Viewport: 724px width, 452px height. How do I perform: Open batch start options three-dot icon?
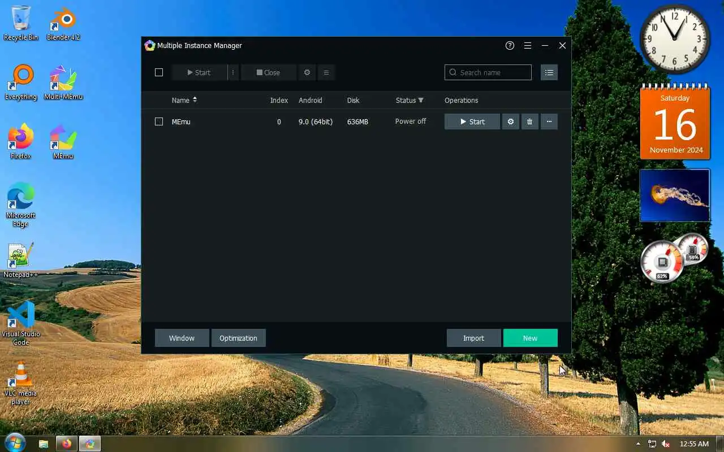233,72
